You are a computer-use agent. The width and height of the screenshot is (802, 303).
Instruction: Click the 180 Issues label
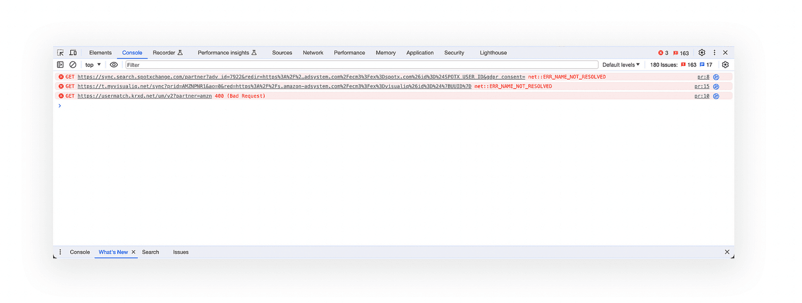[x=664, y=65]
